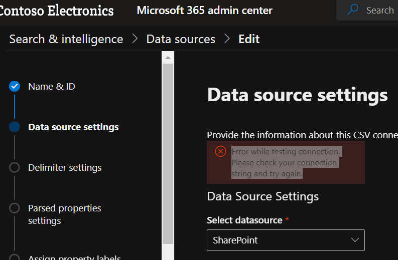Jump to the Delimiter settings step label
Screen dimensions: 398x260
65,167
